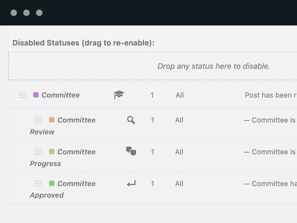Click the drag handle of Committee status
This screenshot has width=297, height=223.
[x=22, y=95]
